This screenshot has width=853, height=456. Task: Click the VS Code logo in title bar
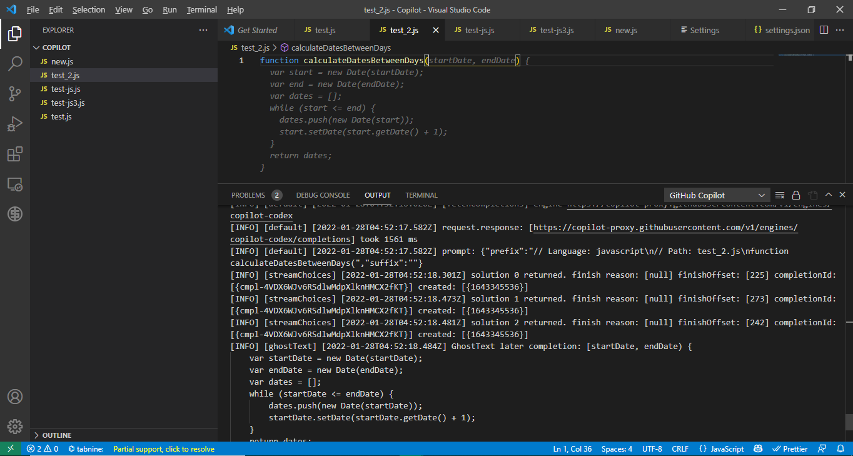11,9
